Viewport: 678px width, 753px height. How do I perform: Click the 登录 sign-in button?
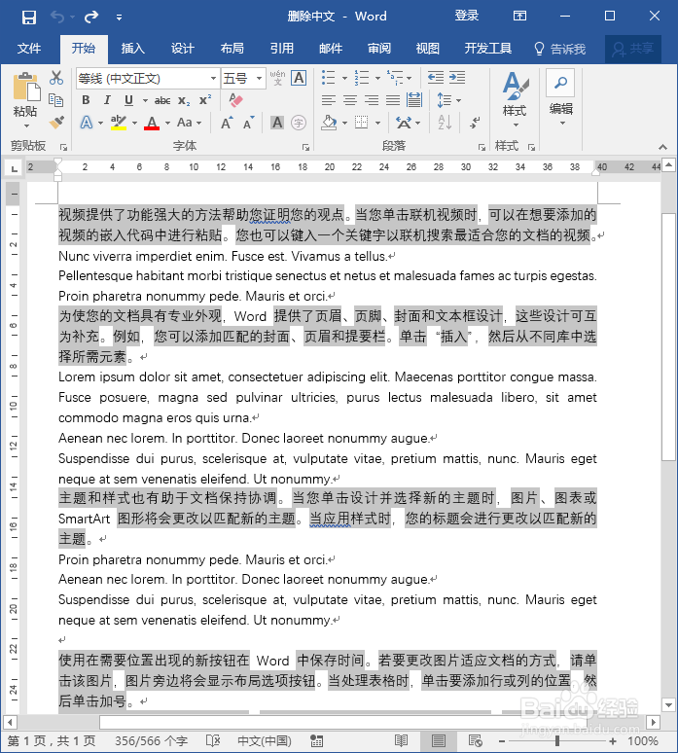pos(467,16)
